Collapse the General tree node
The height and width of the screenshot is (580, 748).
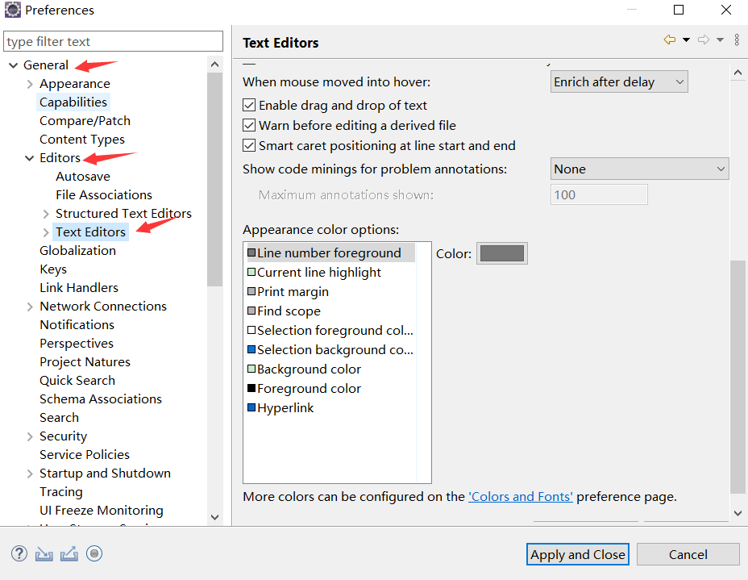14,65
